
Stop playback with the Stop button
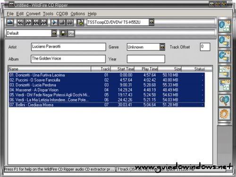62,22
